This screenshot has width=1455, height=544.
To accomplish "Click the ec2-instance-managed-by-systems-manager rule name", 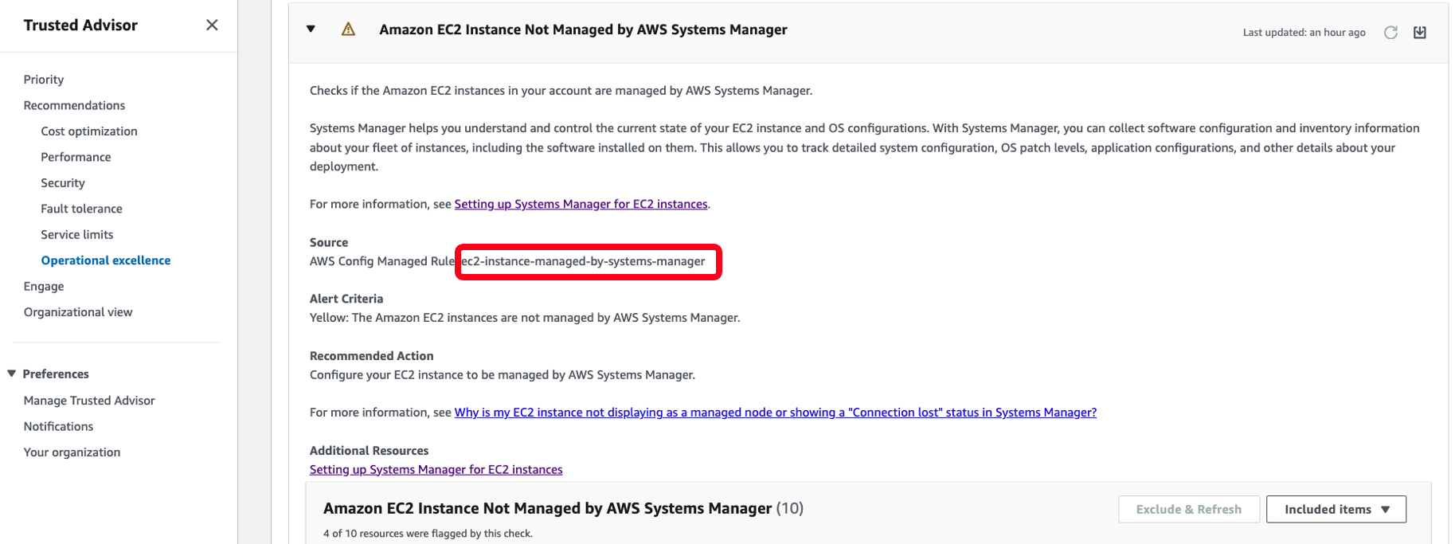I will point(583,261).
